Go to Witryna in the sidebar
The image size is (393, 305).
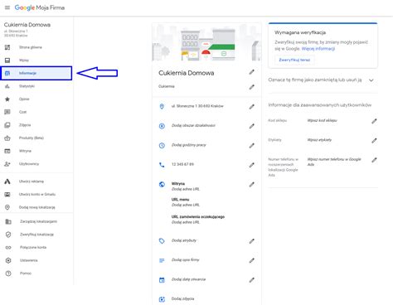(25, 151)
